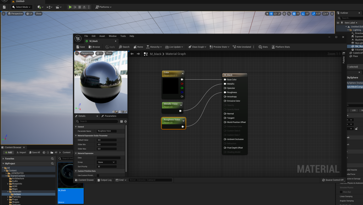Open the Asset menu
The width and height of the screenshot is (363, 205).
point(102,36)
